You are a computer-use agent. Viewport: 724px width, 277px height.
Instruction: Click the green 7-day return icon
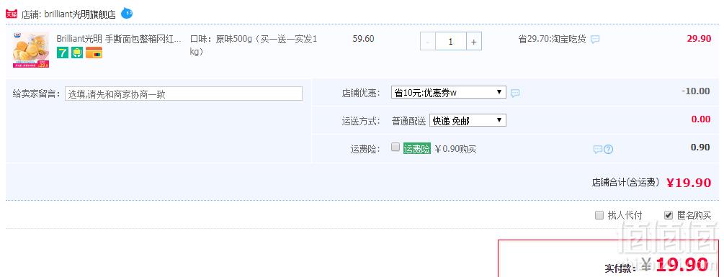(x=63, y=53)
